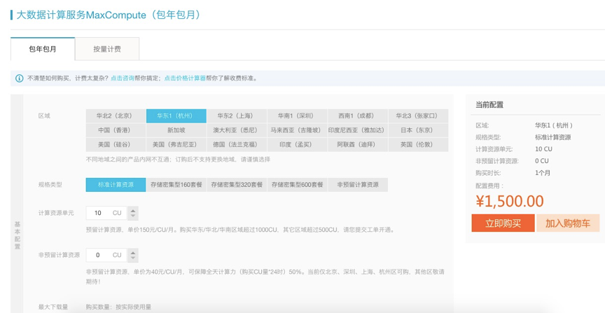605x313 pixels.
Task: Click the 基本配置 vertical section label
Action: [x=17, y=235]
